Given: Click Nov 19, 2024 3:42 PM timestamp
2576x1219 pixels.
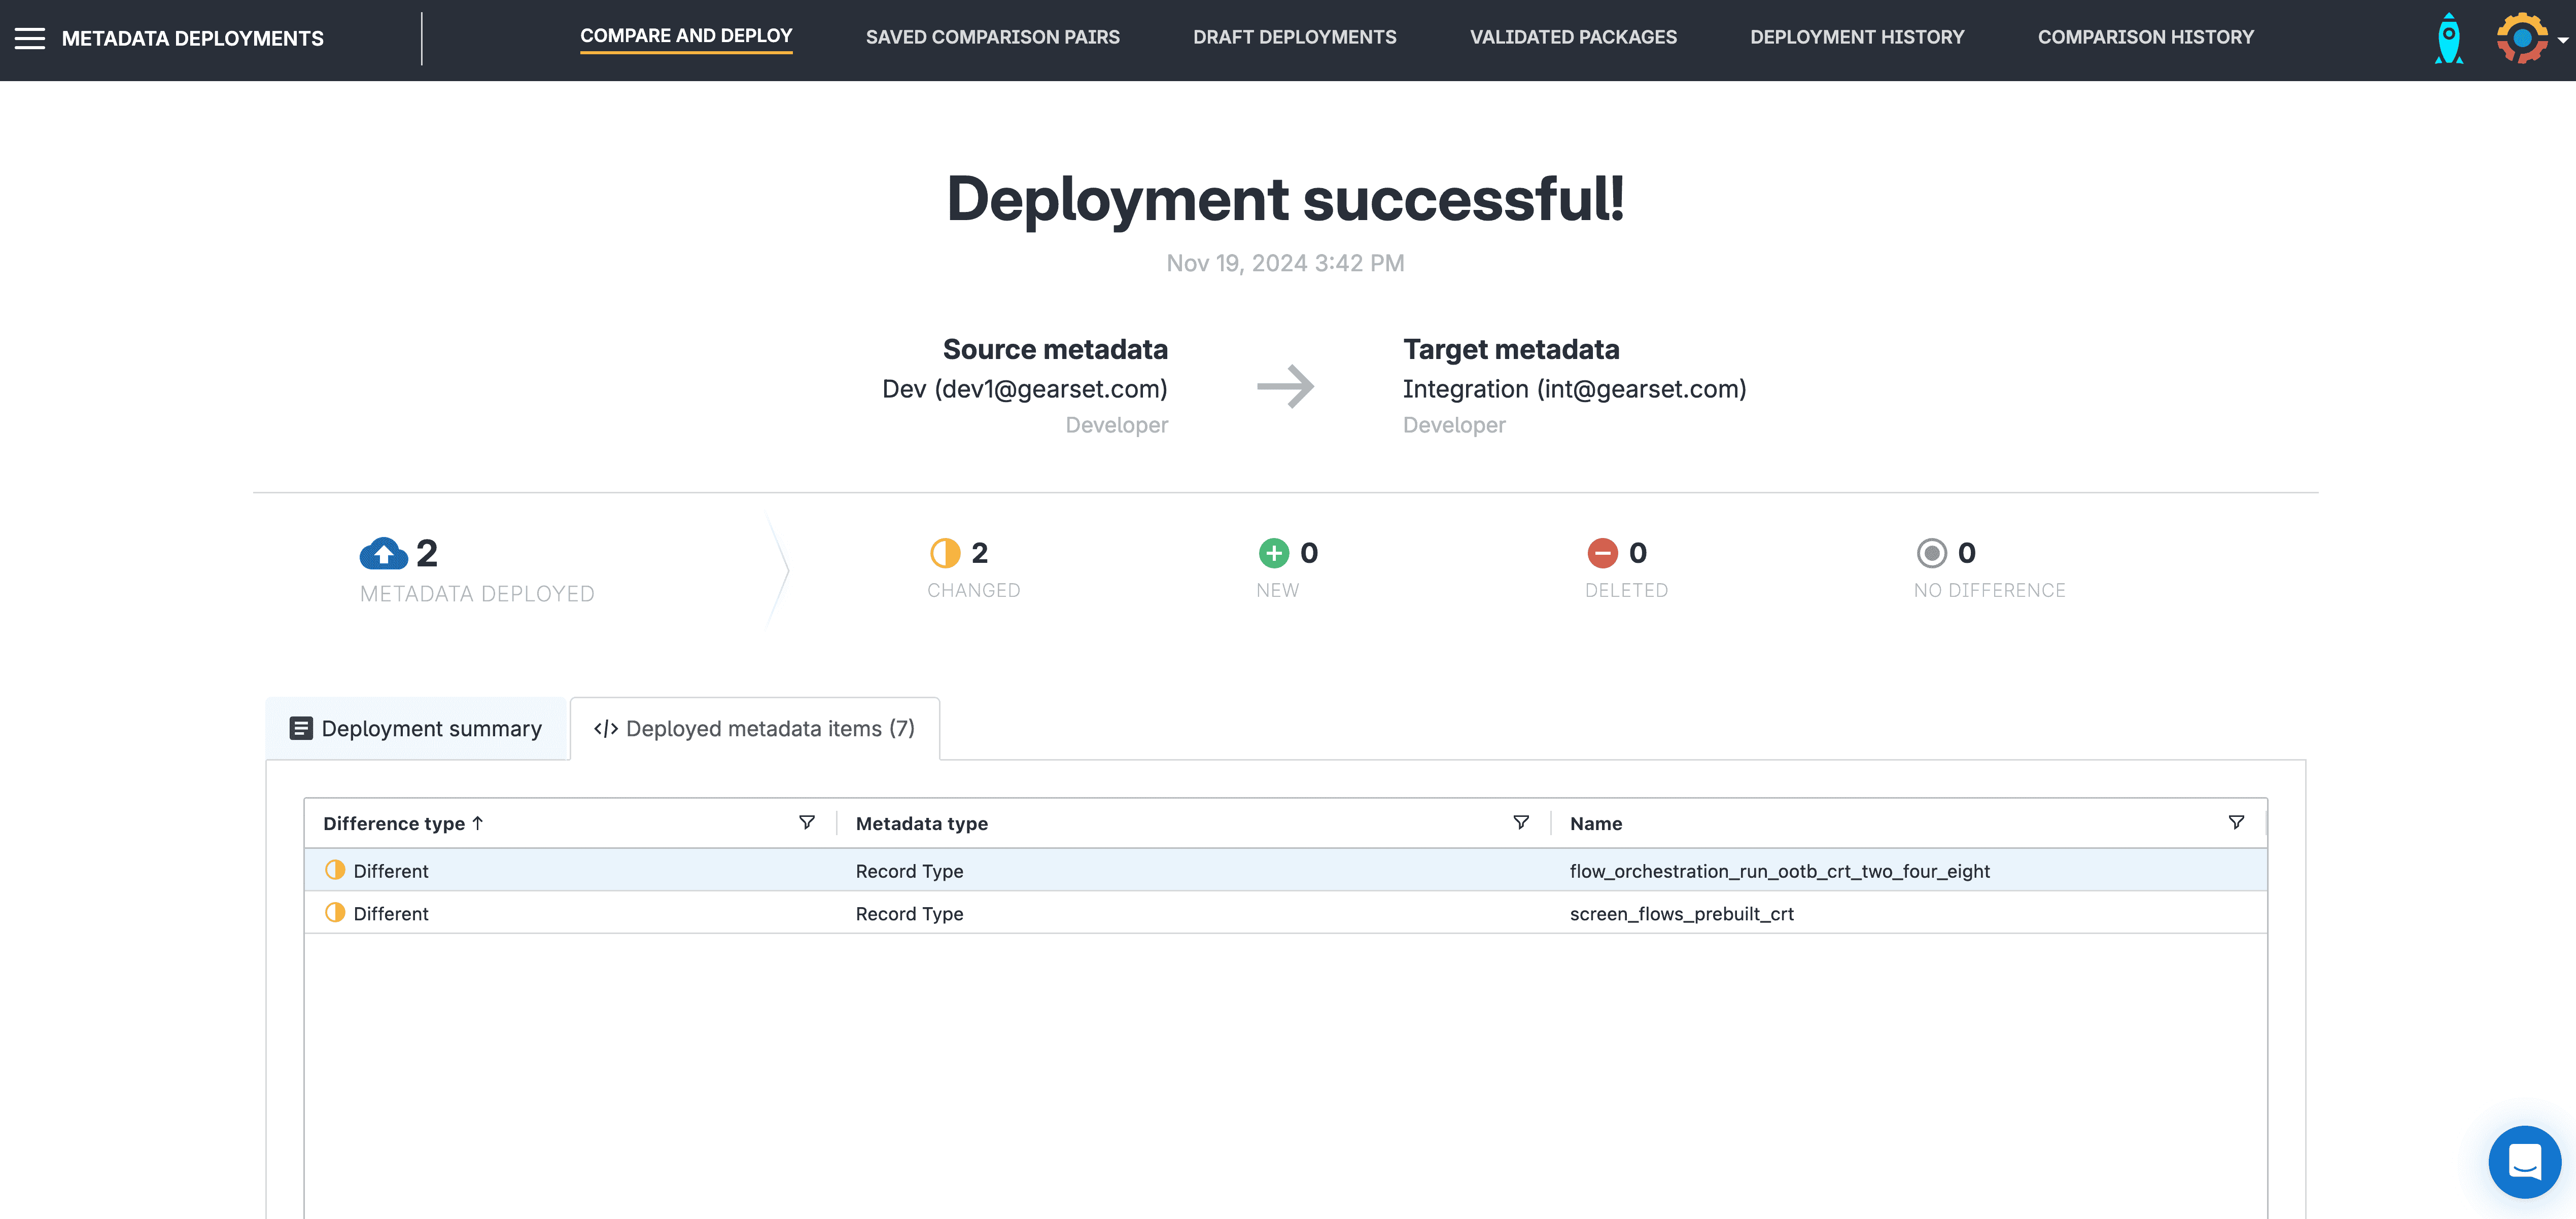Looking at the screenshot, I should click(x=1286, y=263).
